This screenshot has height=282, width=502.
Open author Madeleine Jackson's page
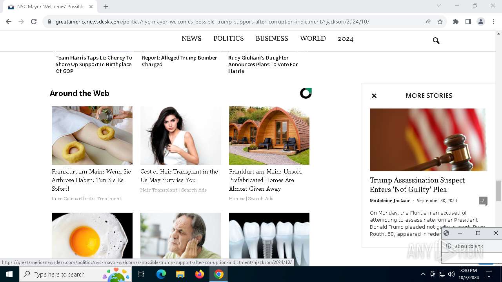pos(390,201)
